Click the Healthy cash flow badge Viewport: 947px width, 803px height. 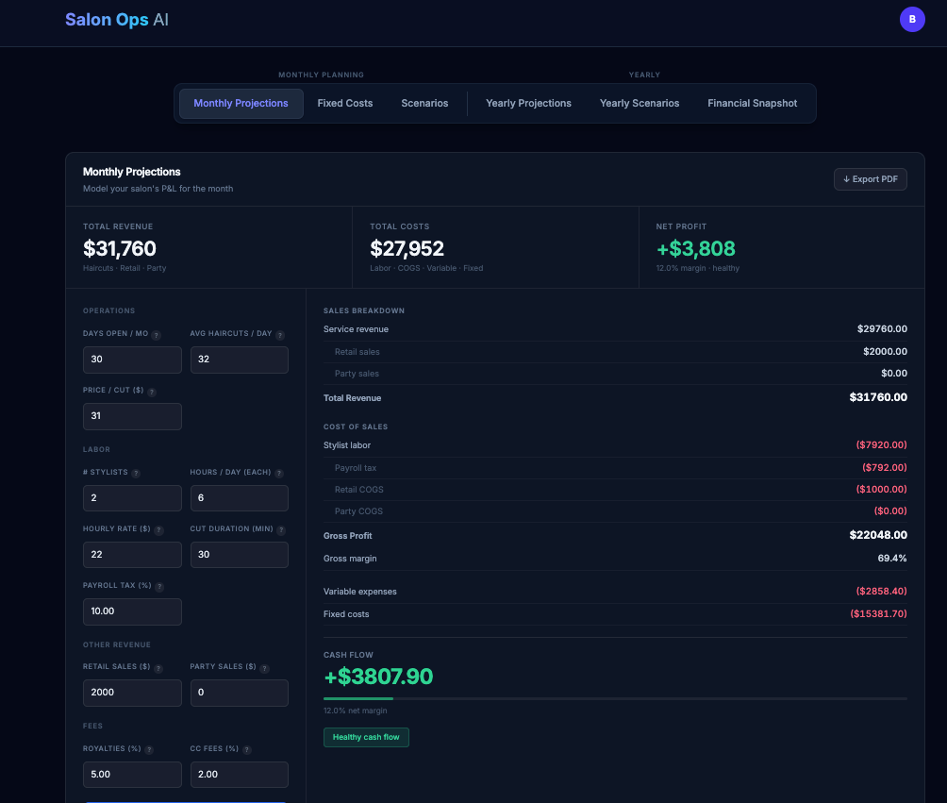pos(366,737)
